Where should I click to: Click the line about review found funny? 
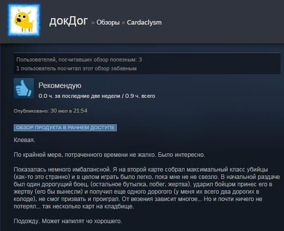[x=77, y=68]
